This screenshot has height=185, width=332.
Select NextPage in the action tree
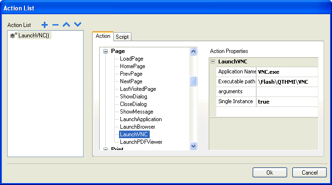[131, 81]
